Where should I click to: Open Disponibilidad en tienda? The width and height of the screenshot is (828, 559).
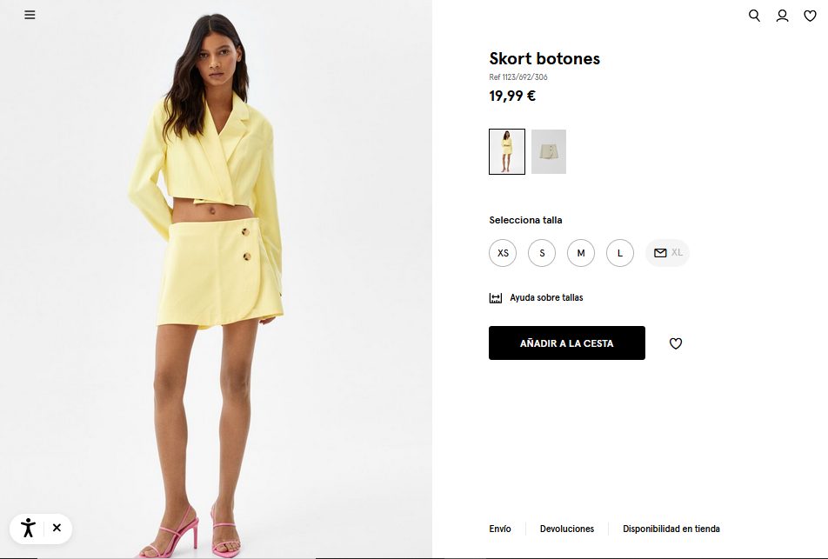click(x=671, y=529)
